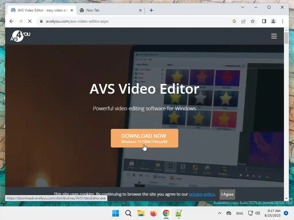Image resolution: width=294 pixels, height=220 pixels.
Task: Close the AVS Video Editor tab
Action: click(x=71, y=10)
